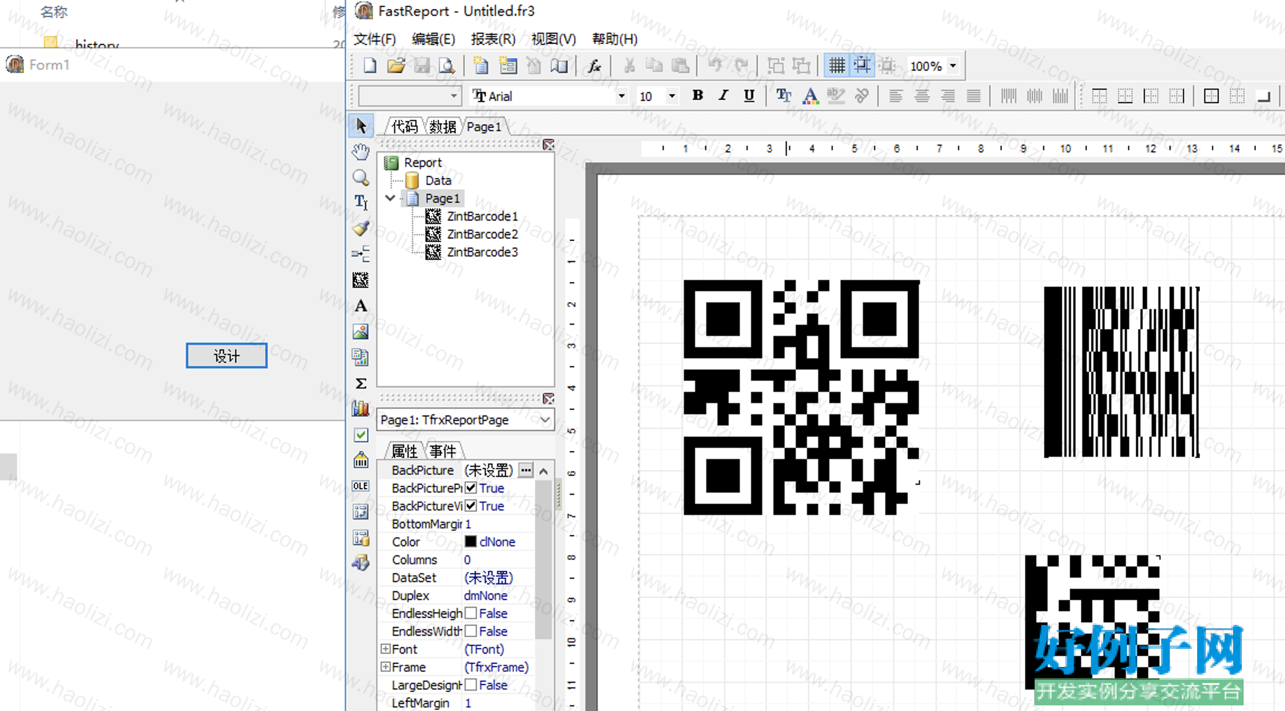Toggle align-to-grid button

tap(862, 66)
